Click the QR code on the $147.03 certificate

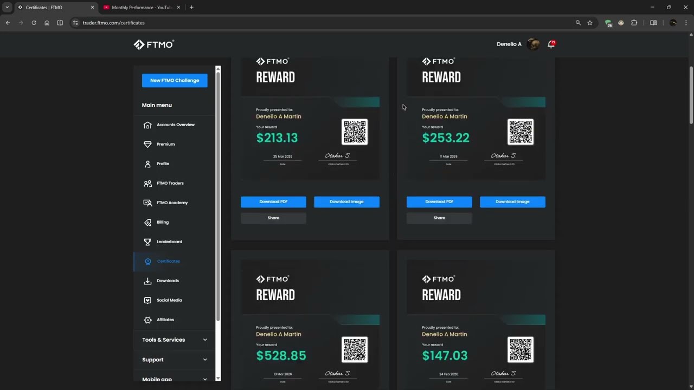click(x=520, y=350)
